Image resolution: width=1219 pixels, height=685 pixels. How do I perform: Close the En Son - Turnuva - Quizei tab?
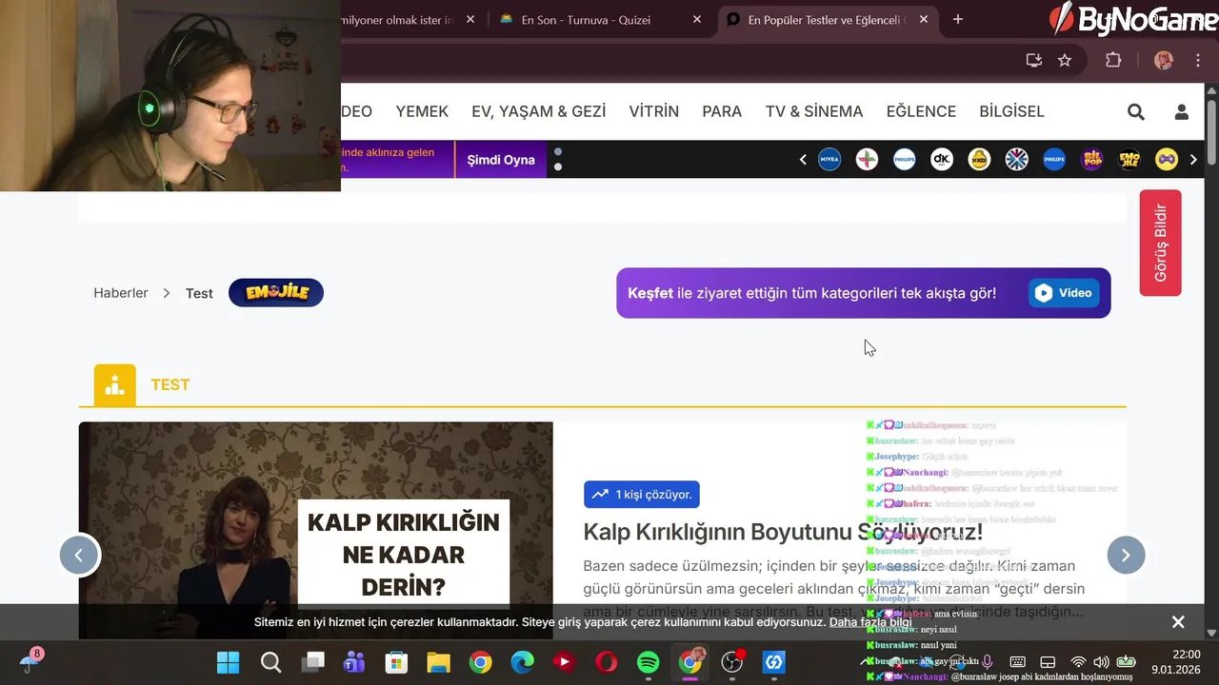point(697,20)
